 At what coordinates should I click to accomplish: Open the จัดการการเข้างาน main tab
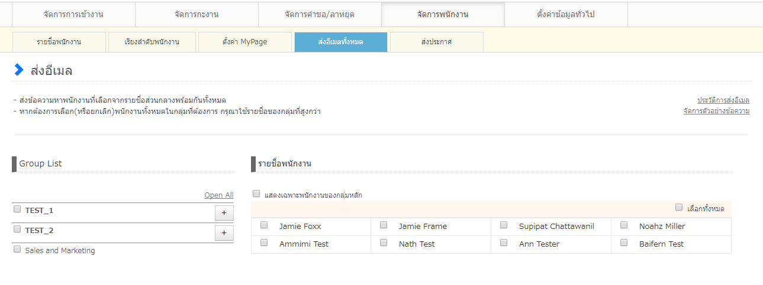click(73, 14)
